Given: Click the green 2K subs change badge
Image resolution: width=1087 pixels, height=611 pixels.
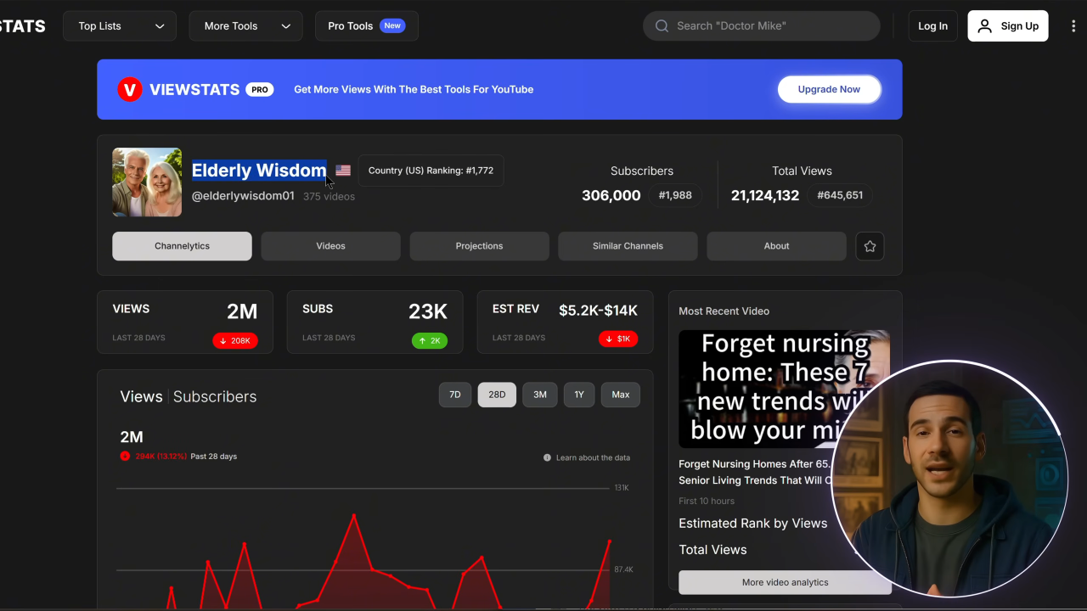Looking at the screenshot, I should [x=430, y=340].
